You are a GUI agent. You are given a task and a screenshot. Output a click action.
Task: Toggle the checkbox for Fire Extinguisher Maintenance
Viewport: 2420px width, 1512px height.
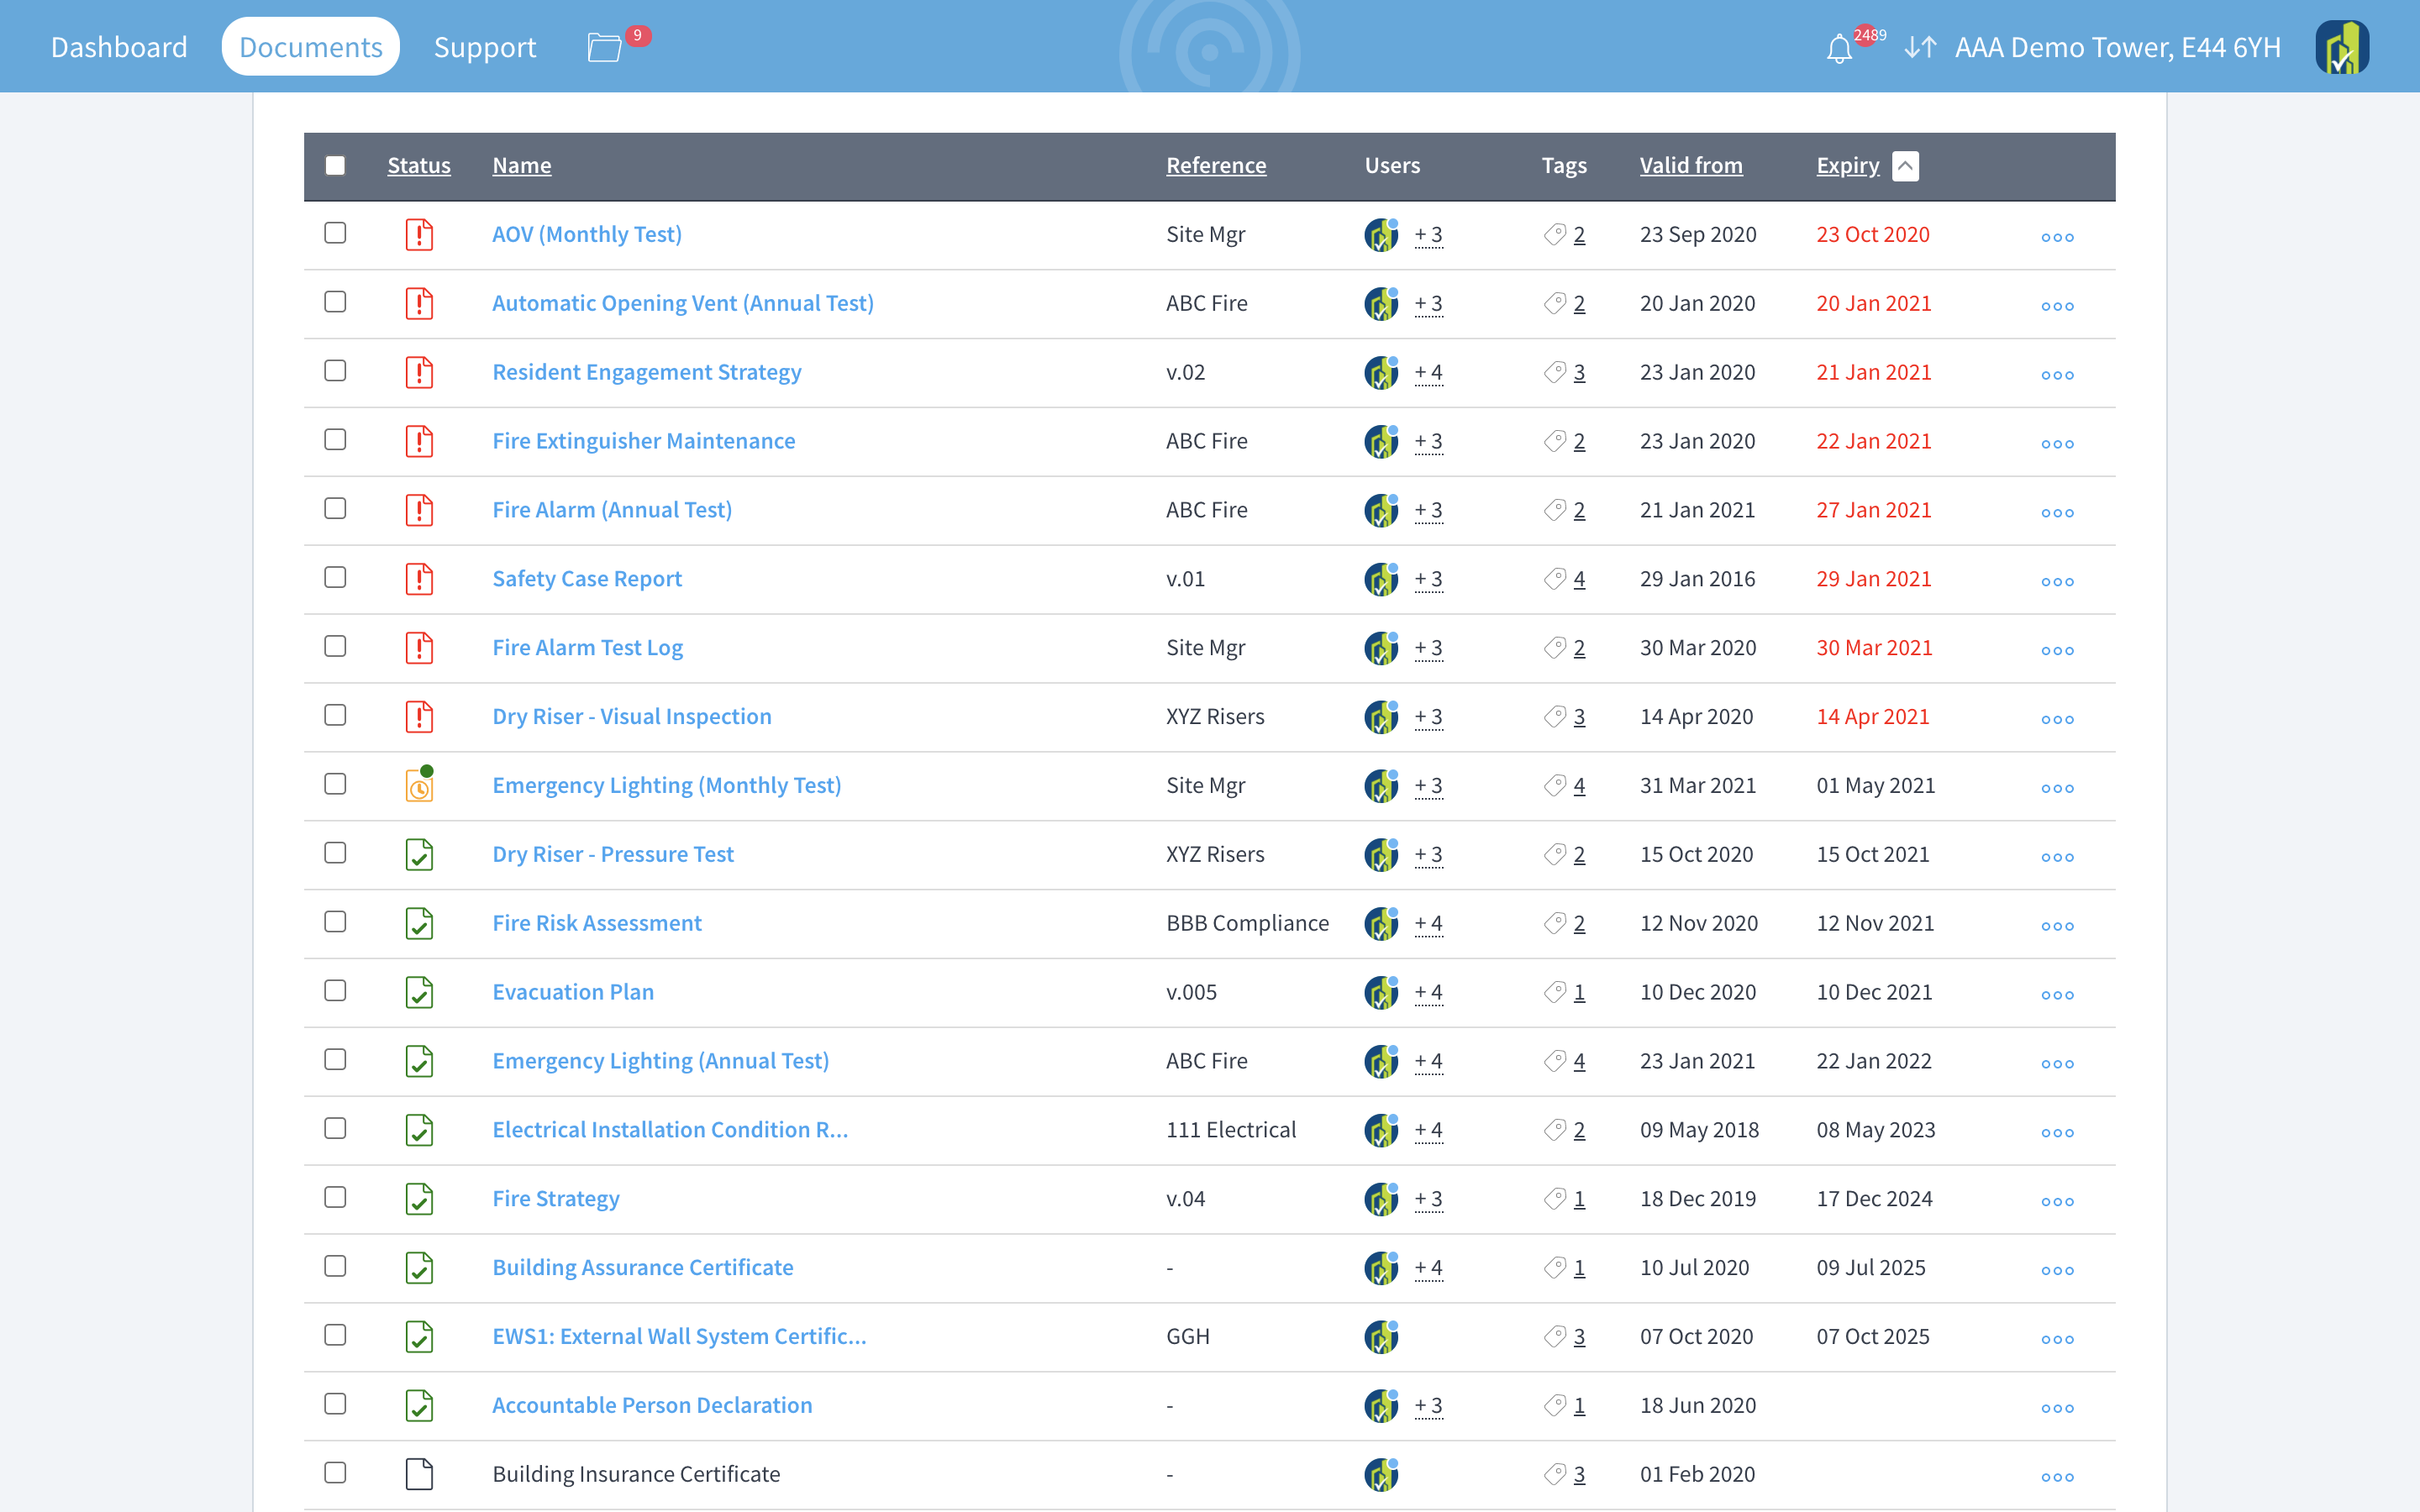[x=336, y=441]
